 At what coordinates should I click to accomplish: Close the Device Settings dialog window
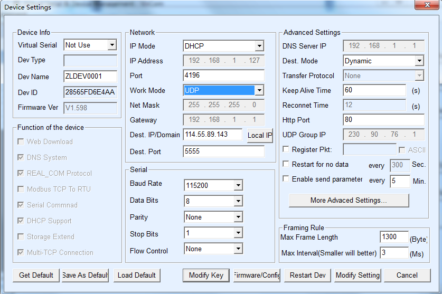point(427,7)
